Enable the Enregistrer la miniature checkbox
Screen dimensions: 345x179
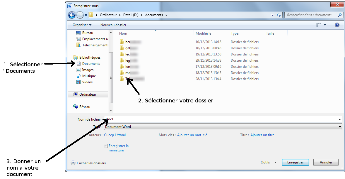(106, 146)
